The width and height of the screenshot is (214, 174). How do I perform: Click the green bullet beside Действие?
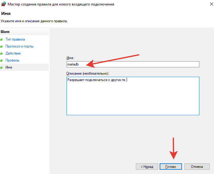point(2,54)
